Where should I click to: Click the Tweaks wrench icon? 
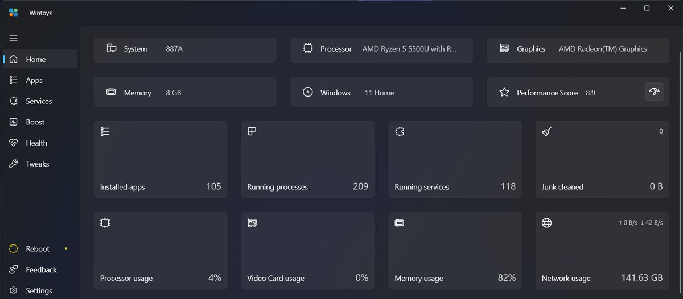coord(14,164)
